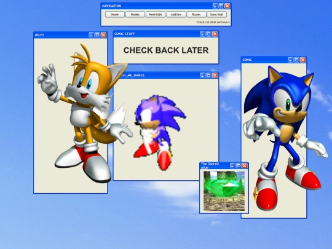Close the SONIC window

(303, 60)
